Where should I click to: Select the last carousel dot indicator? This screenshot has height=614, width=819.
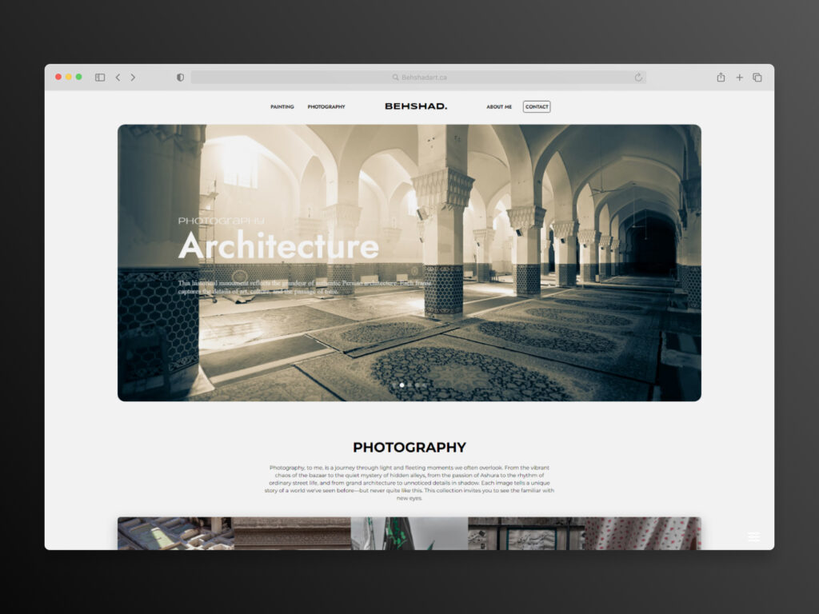(424, 385)
